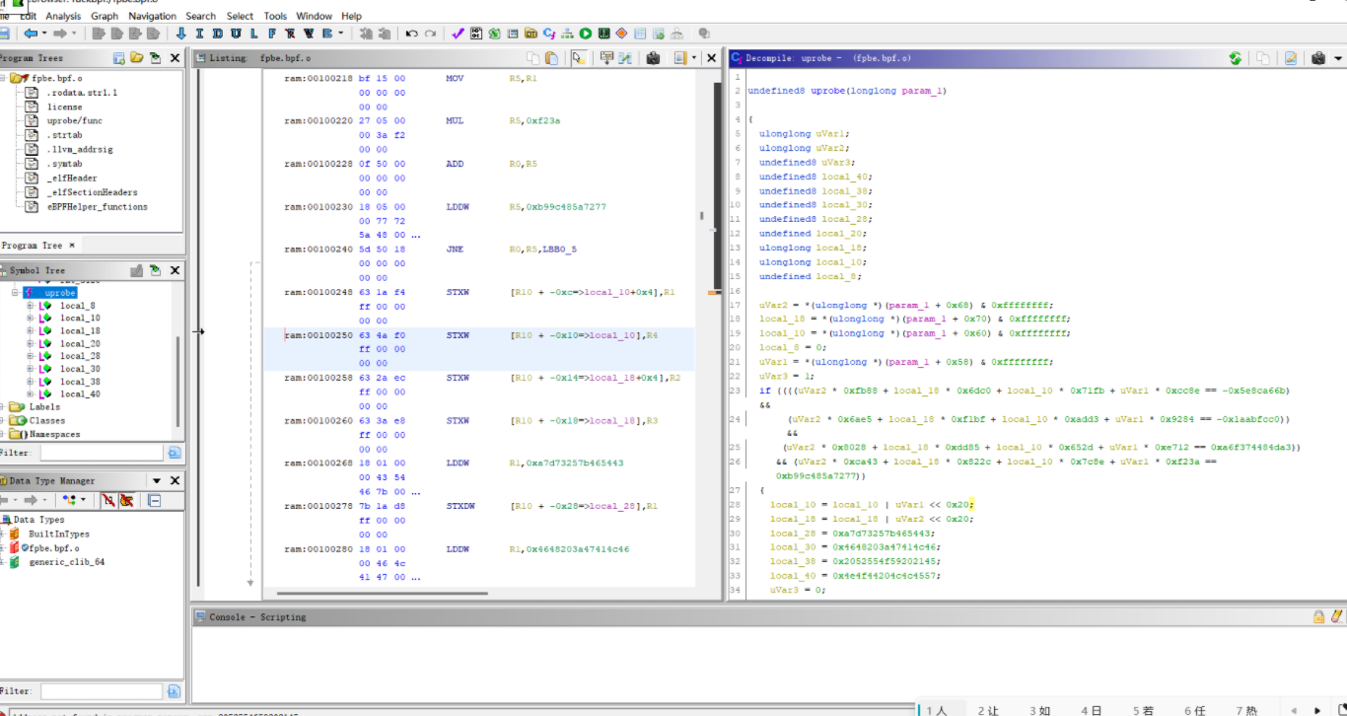Click the blue down-arrow navigation icon
1347x716 pixels.
pos(180,34)
